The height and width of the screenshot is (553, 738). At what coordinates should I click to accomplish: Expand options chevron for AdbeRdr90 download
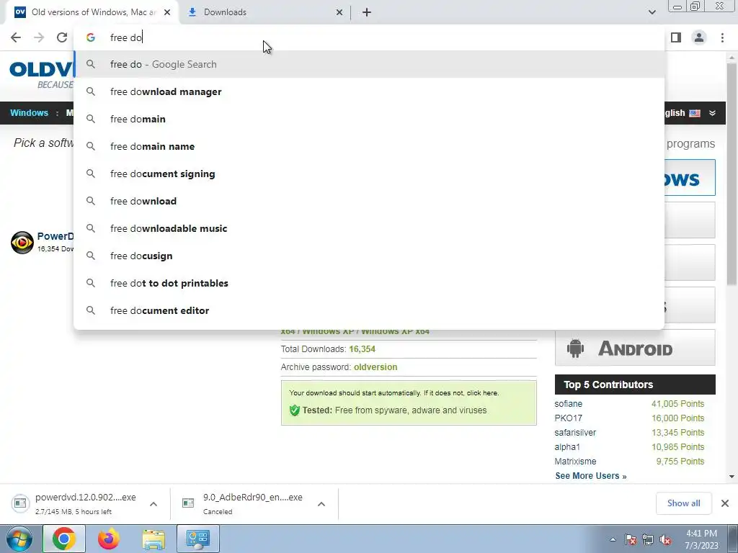click(321, 504)
